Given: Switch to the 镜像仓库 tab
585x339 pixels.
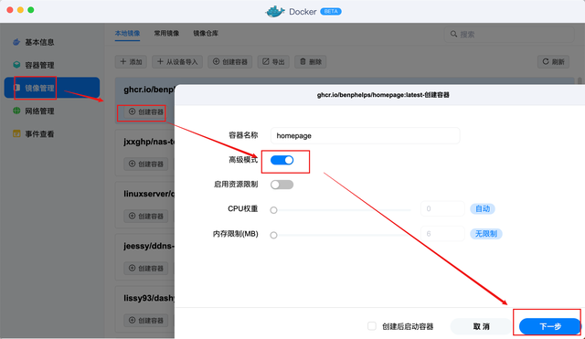Looking at the screenshot, I should click(x=206, y=33).
